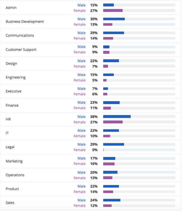Click the Admin female 27% purple bar
The width and height of the screenshot is (182, 211).
pos(113,11)
